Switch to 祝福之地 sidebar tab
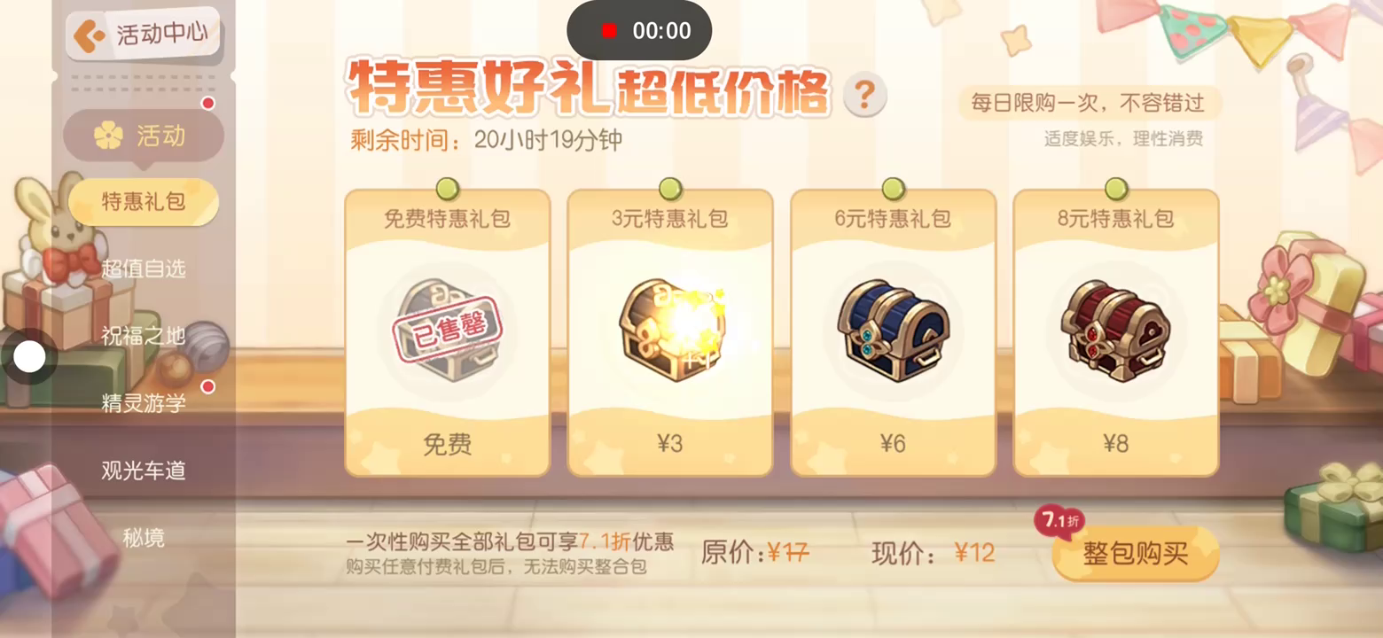This screenshot has height=638, width=1383. 144,336
